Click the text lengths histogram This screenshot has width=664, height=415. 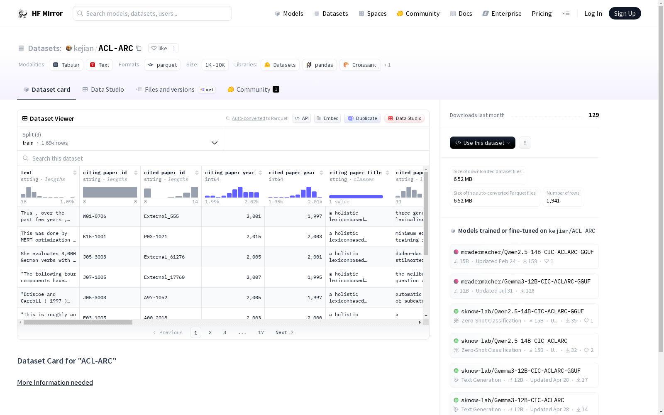[48, 192]
